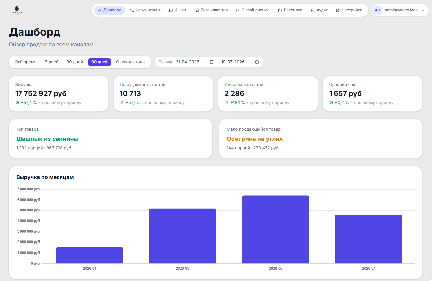Click the start date field 21.04.2026
This screenshot has height=281, width=432.
pos(195,62)
